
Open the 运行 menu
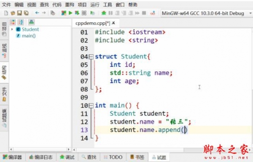point(95,5)
